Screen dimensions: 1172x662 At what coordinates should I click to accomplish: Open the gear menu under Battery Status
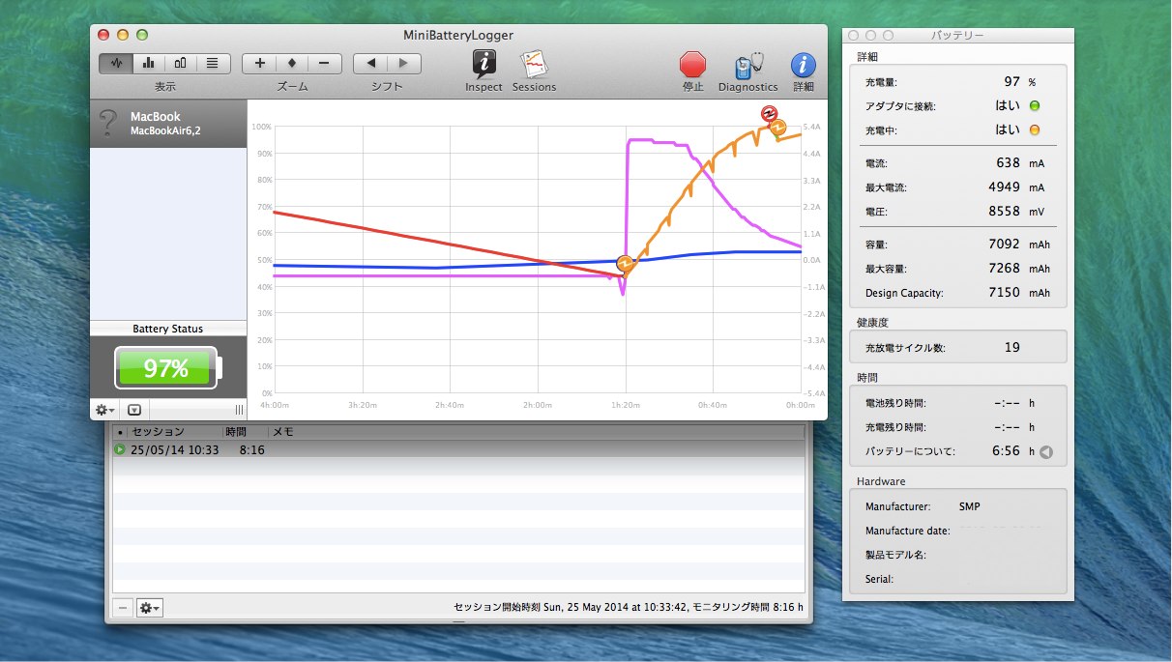coord(104,410)
